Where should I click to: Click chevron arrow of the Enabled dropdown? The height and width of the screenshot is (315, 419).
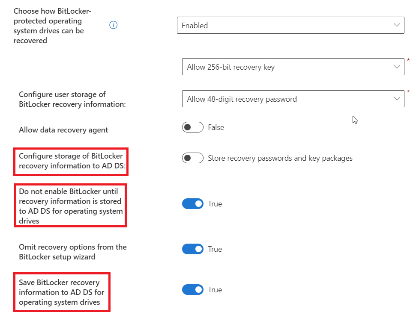pyautogui.click(x=397, y=25)
